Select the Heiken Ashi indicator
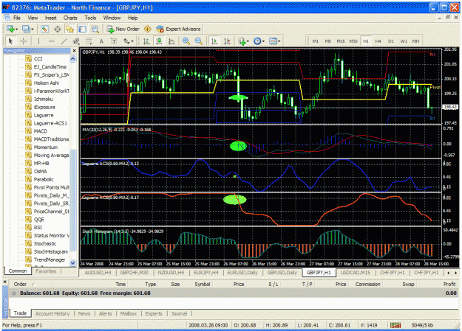 click(47, 83)
